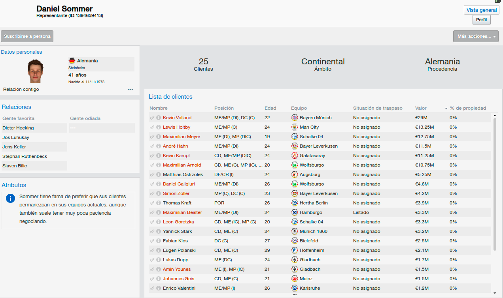
Task: Open Maximilian Beister player profile
Action: (x=182, y=212)
